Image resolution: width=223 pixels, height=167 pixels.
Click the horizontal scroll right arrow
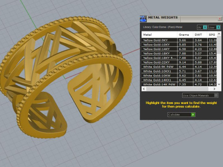tap(214, 89)
